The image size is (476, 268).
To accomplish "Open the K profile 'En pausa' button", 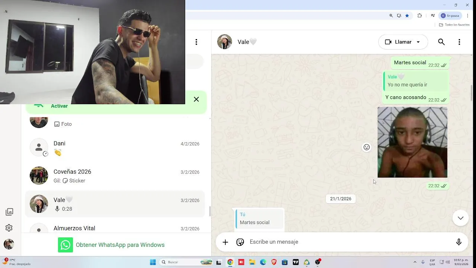I will coord(451,16).
